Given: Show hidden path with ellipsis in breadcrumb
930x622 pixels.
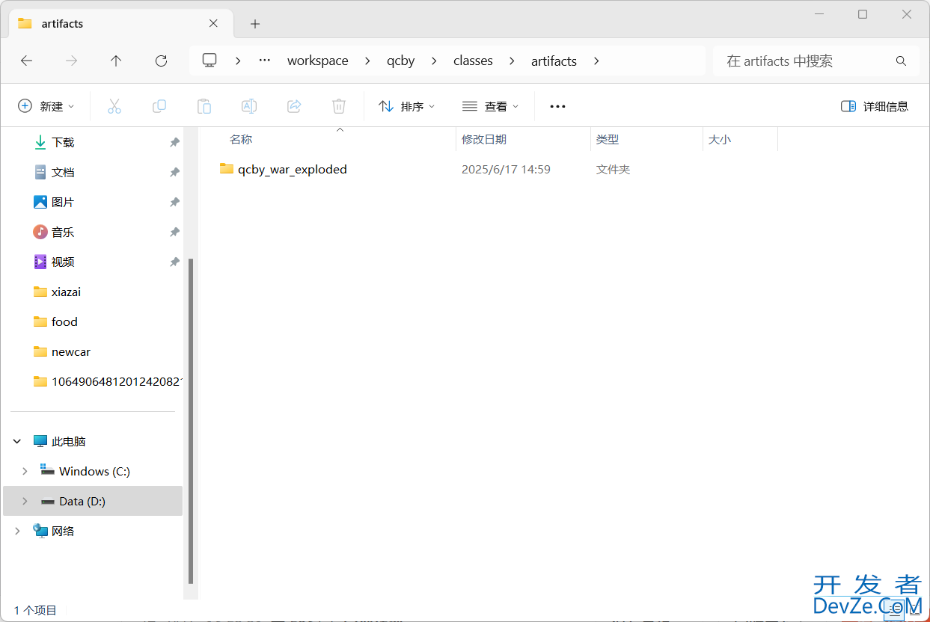Looking at the screenshot, I should (264, 61).
